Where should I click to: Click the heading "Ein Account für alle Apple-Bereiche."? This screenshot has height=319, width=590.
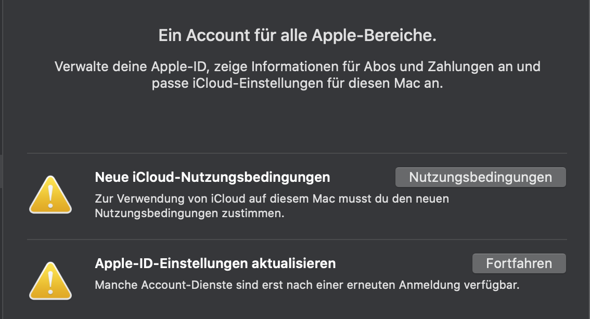pyautogui.click(x=297, y=36)
